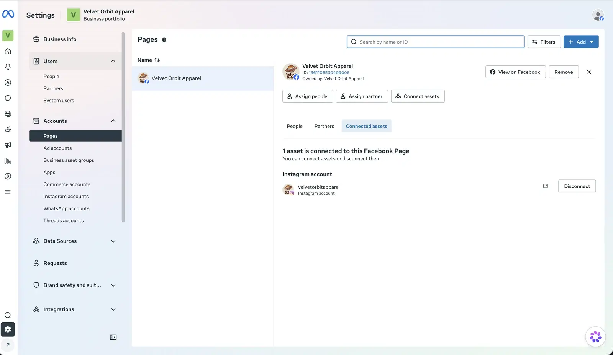Collapse sidebar using panel toggle icon

tap(113, 337)
